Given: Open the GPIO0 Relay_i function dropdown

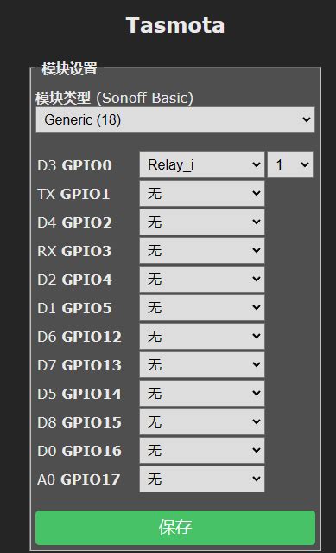Looking at the screenshot, I should 202,164.
